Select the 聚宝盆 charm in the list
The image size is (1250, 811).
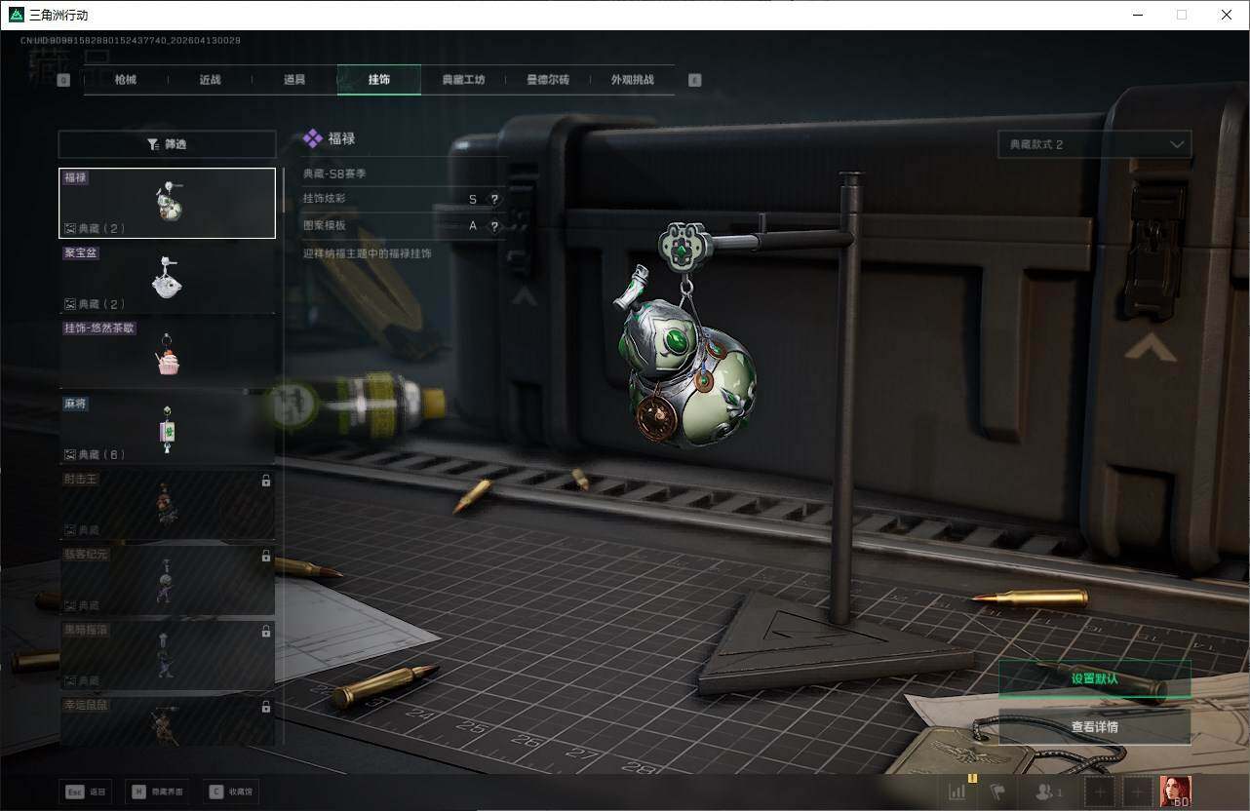click(167, 278)
